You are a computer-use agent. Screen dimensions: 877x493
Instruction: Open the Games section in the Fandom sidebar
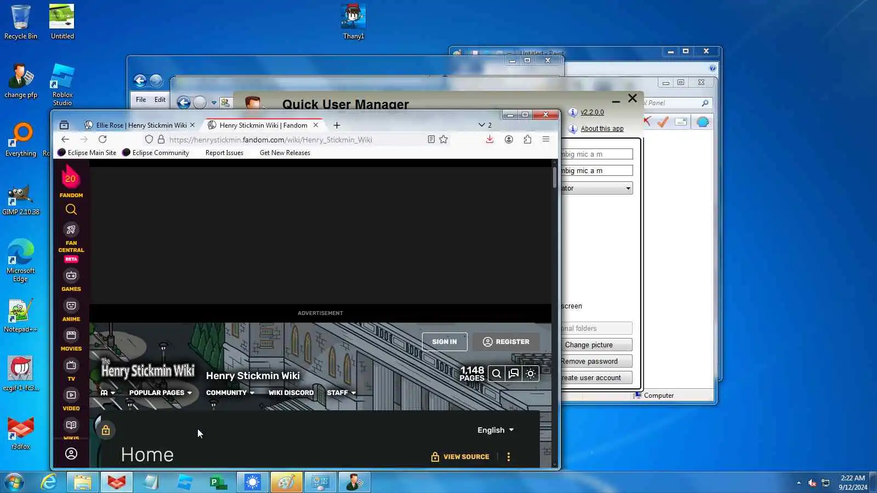pos(71,280)
